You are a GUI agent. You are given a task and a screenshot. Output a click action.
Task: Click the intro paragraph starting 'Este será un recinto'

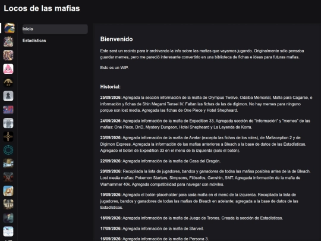pos(202,54)
